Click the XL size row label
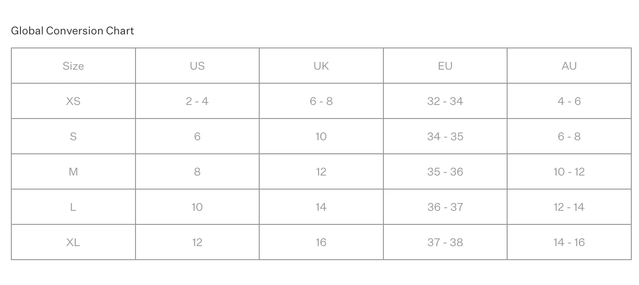The width and height of the screenshot is (639, 285). [x=73, y=242]
